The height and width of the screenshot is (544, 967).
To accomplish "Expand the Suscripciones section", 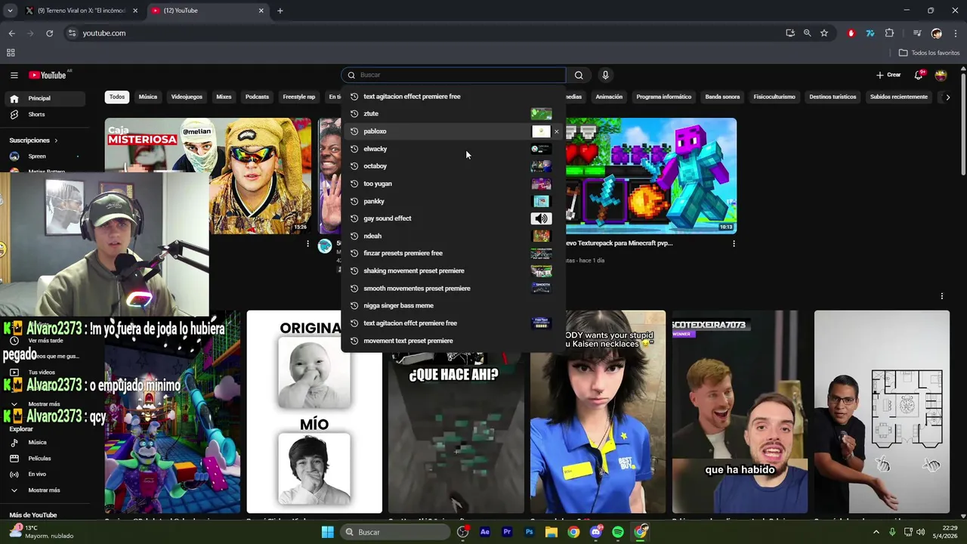I will click(33, 141).
